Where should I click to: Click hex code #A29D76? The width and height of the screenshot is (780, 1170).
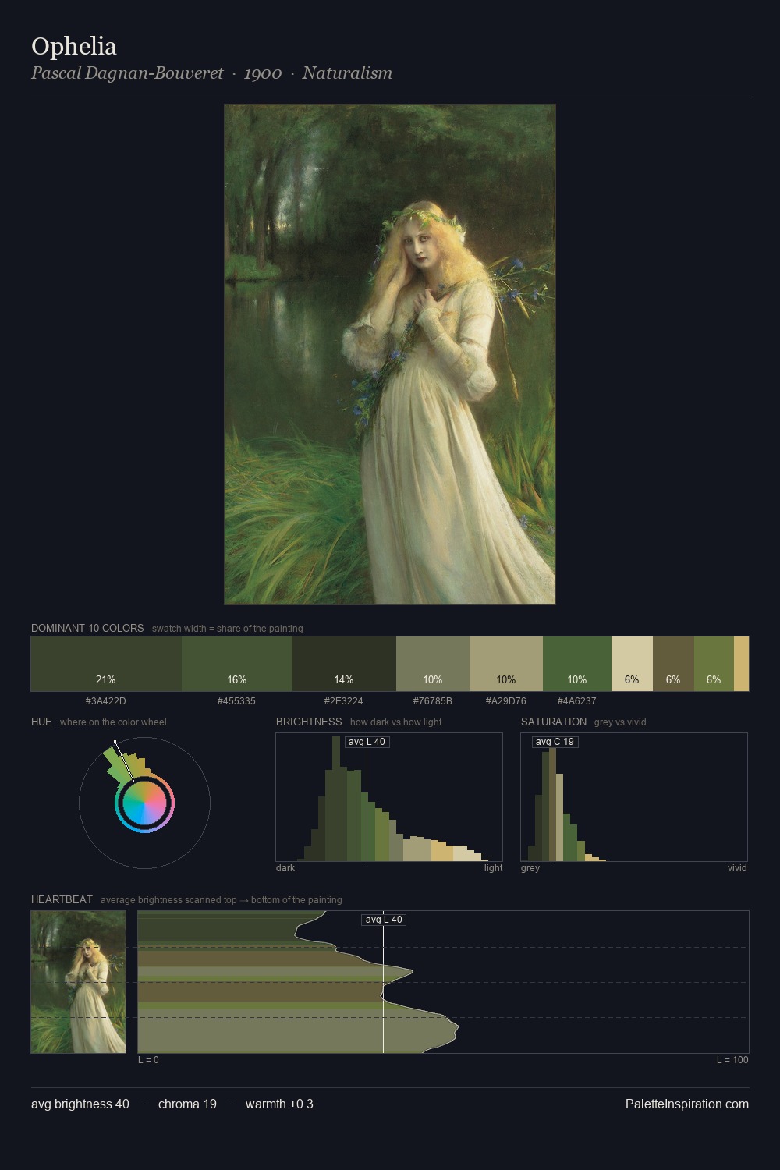[x=506, y=701]
